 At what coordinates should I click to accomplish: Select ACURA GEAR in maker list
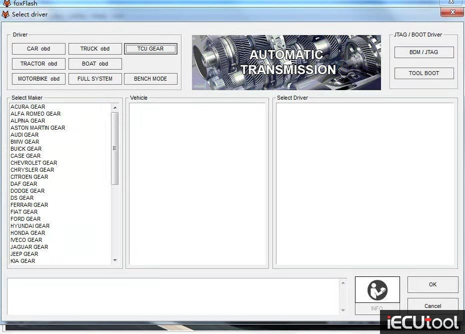pyautogui.click(x=28, y=107)
